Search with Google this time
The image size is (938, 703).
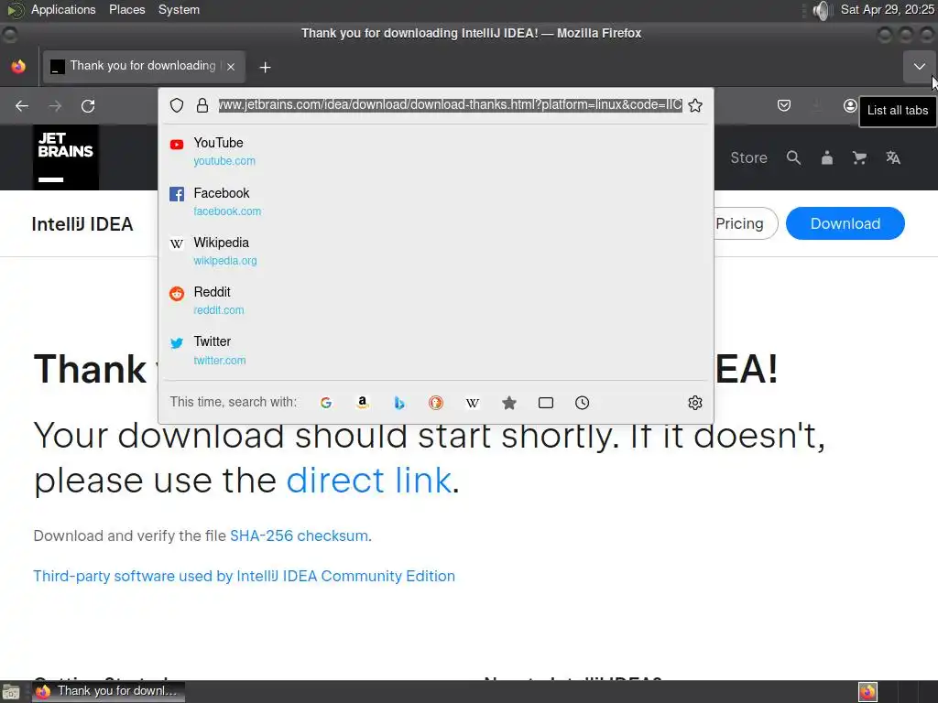326,403
